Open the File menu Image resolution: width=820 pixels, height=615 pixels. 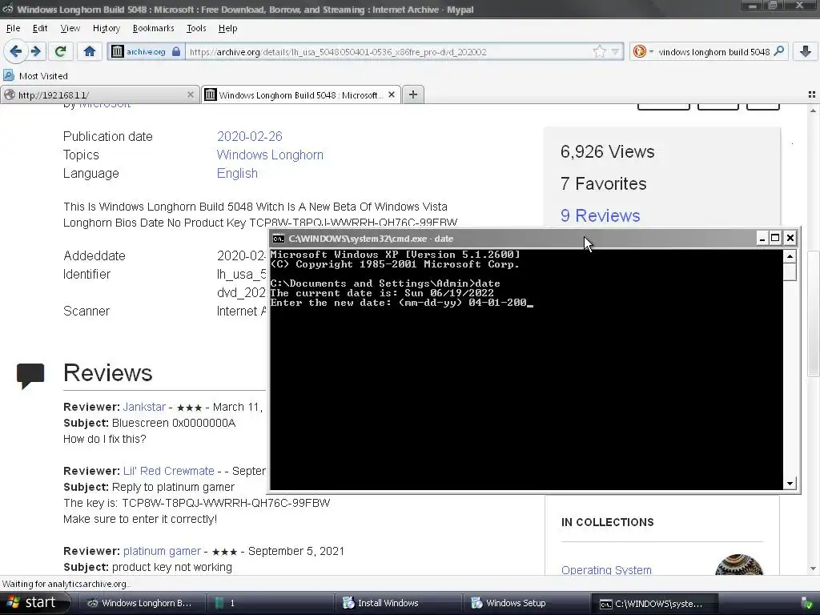[13, 28]
